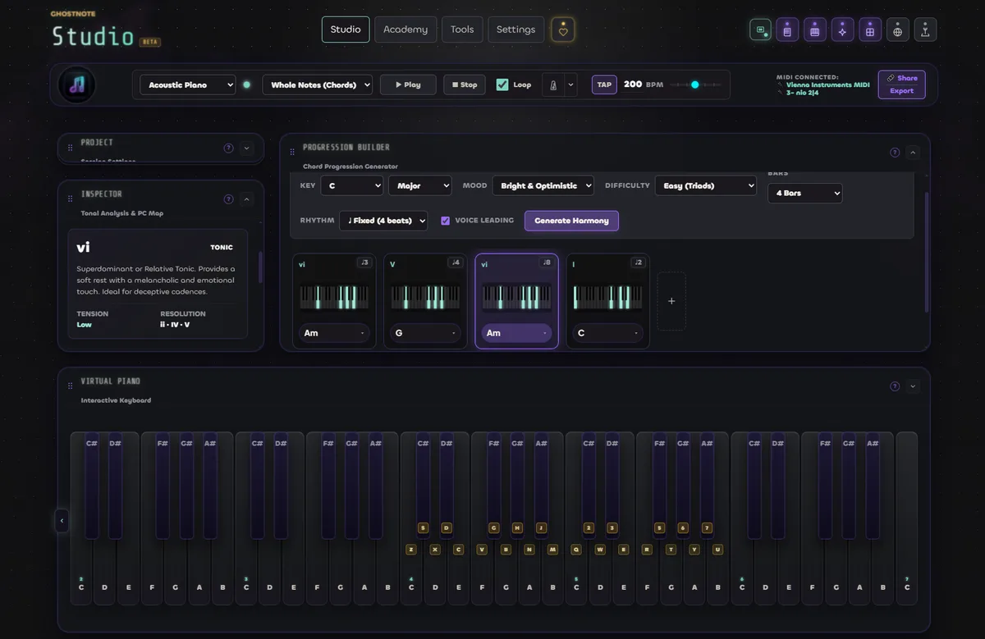Viewport: 985px width, 639px height.
Task: Switch to the Studio tab
Action: click(x=346, y=30)
